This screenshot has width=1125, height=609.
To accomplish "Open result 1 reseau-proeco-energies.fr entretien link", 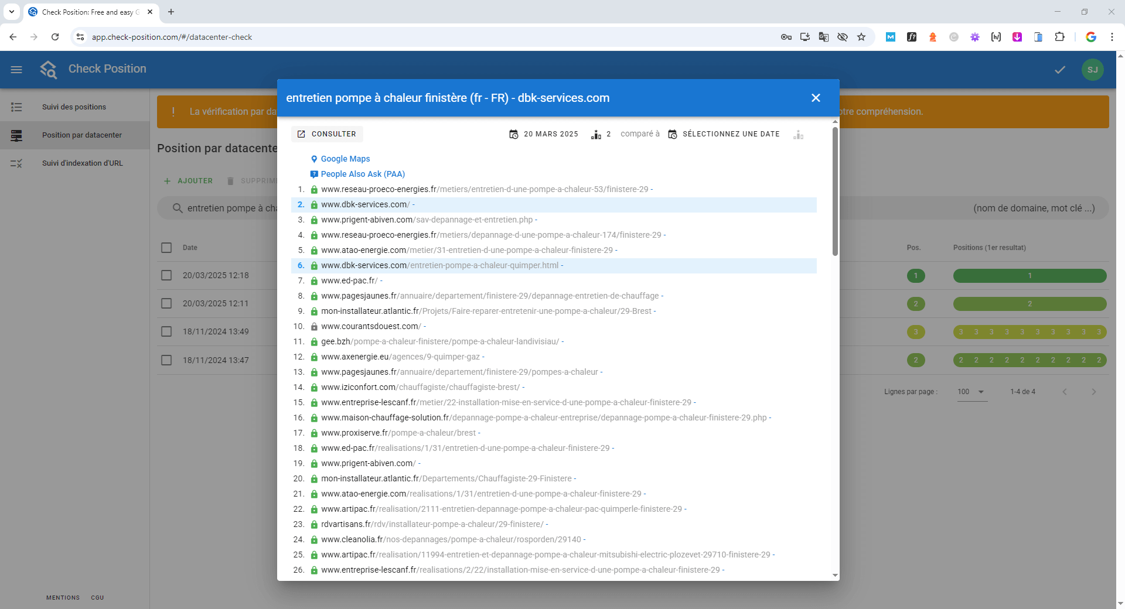I will point(485,189).
